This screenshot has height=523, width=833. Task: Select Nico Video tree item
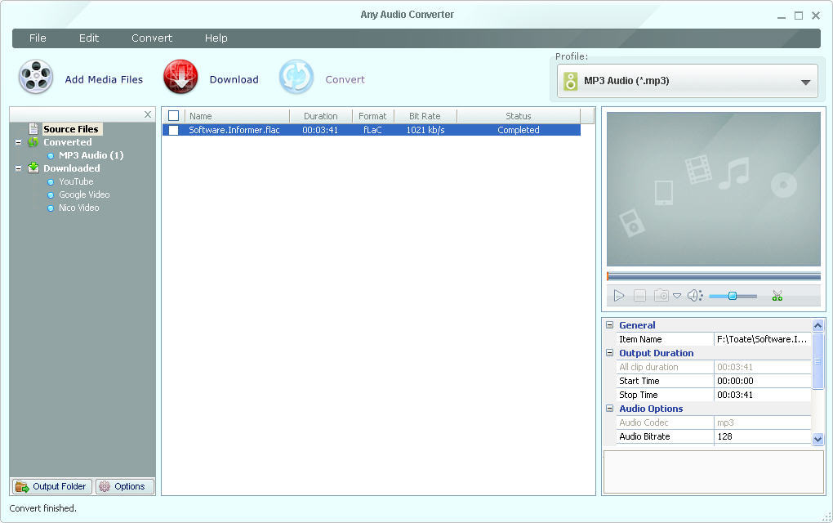[79, 208]
